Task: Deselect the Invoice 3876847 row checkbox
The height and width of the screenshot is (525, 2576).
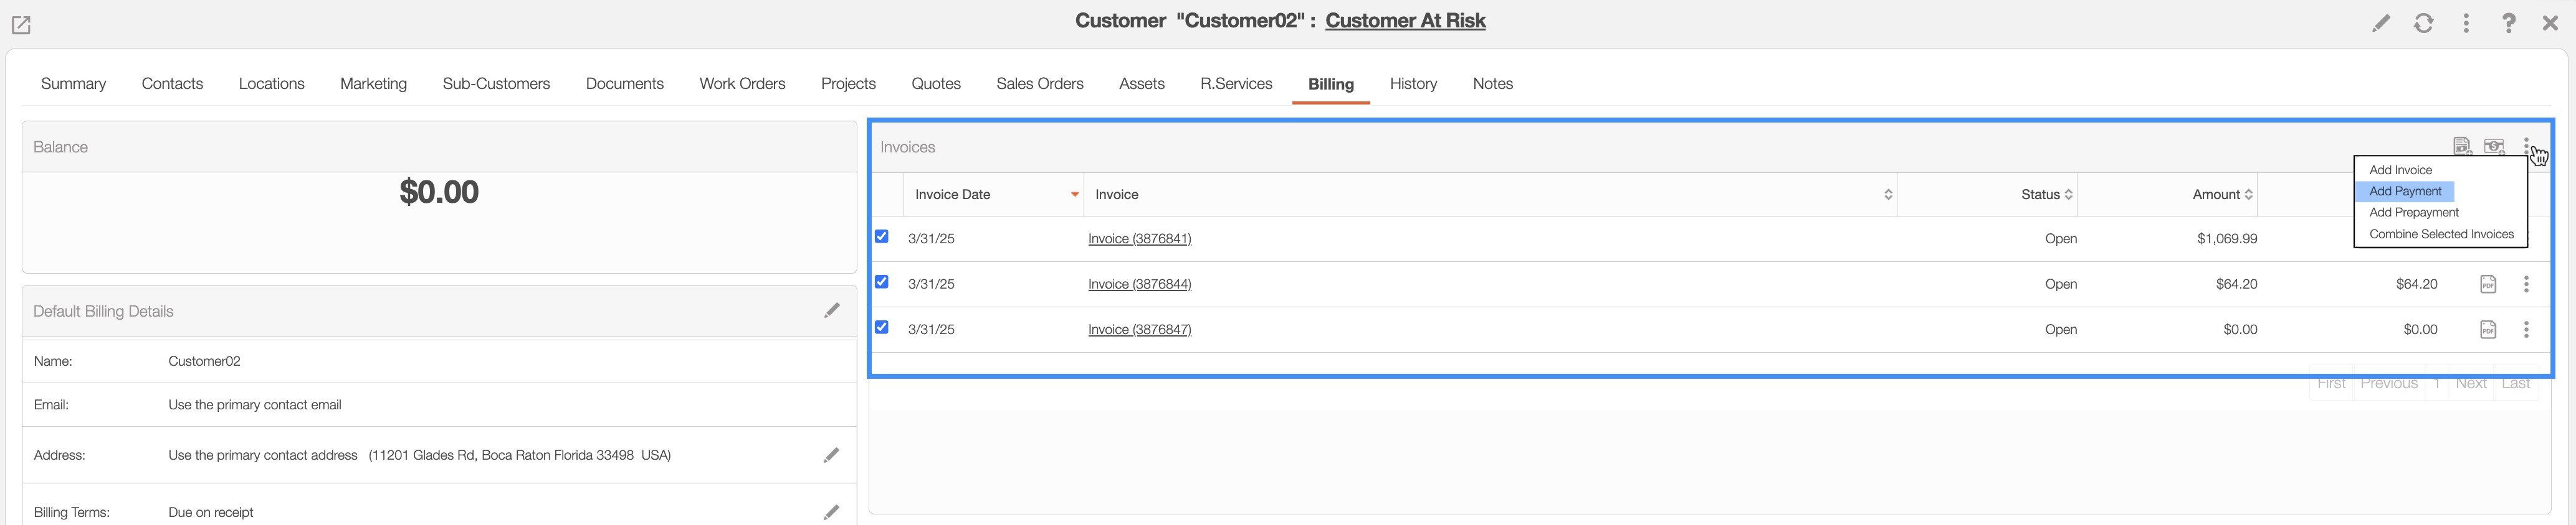Action: [881, 327]
